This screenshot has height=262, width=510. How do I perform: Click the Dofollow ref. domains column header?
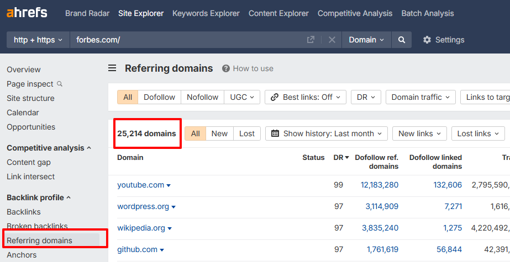click(377, 162)
